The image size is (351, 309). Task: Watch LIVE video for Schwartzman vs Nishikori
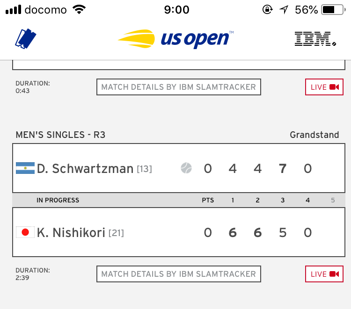[324, 274]
